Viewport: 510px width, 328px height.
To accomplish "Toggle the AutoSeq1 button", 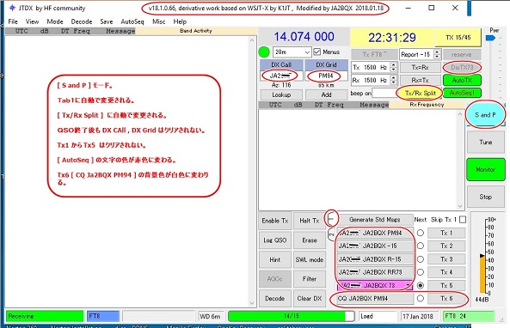I will (x=462, y=93).
